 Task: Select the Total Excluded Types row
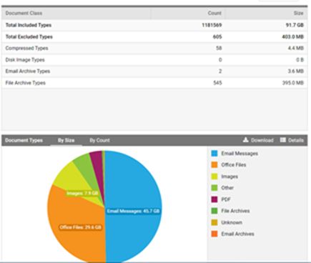click(x=154, y=36)
